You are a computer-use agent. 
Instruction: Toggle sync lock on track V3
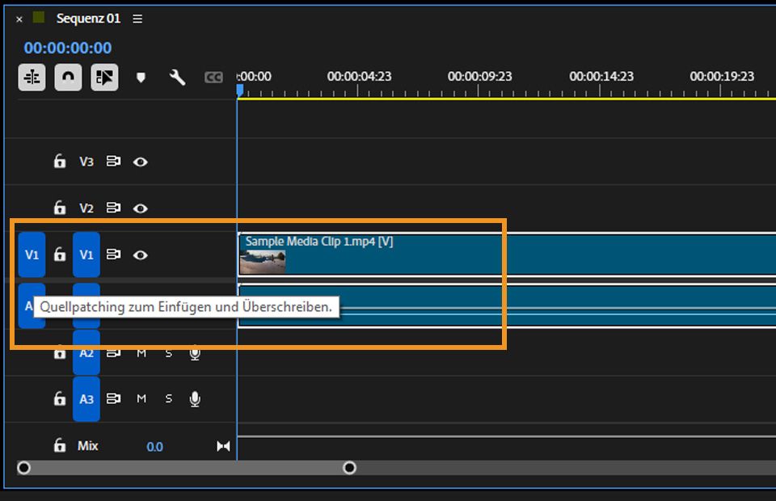pyautogui.click(x=114, y=162)
